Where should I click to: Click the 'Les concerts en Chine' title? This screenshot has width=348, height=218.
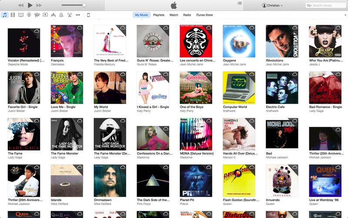197,60
